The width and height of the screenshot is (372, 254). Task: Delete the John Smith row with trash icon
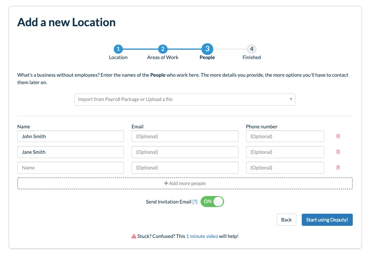point(338,136)
